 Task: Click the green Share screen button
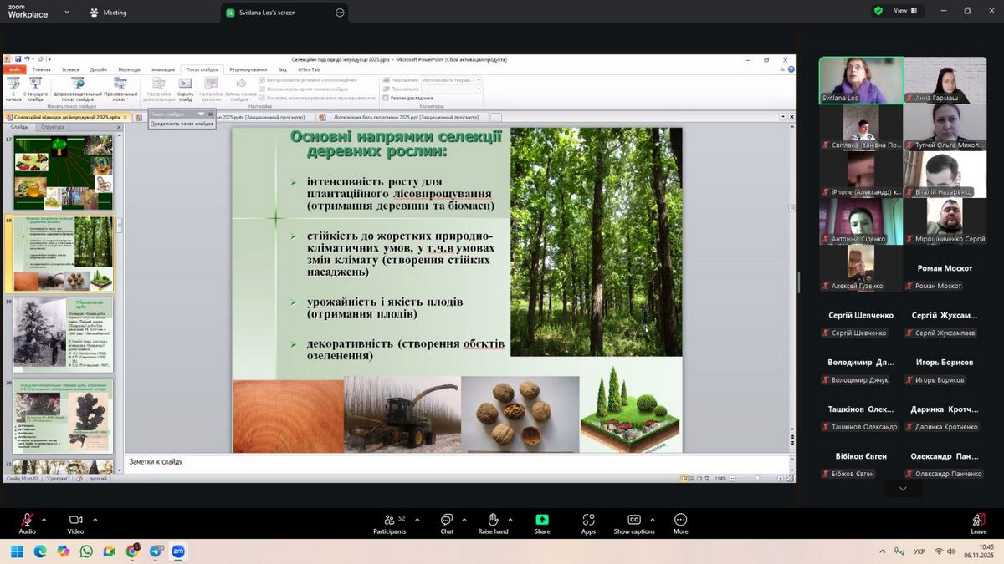(x=542, y=520)
